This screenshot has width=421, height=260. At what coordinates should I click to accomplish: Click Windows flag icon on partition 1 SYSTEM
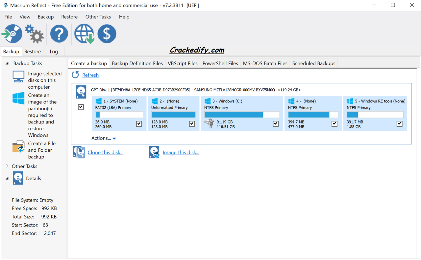click(99, 101)
